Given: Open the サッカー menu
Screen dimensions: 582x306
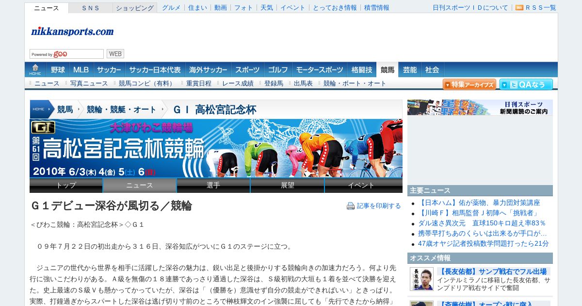Looking at the screenshot, I should point(109,69).
